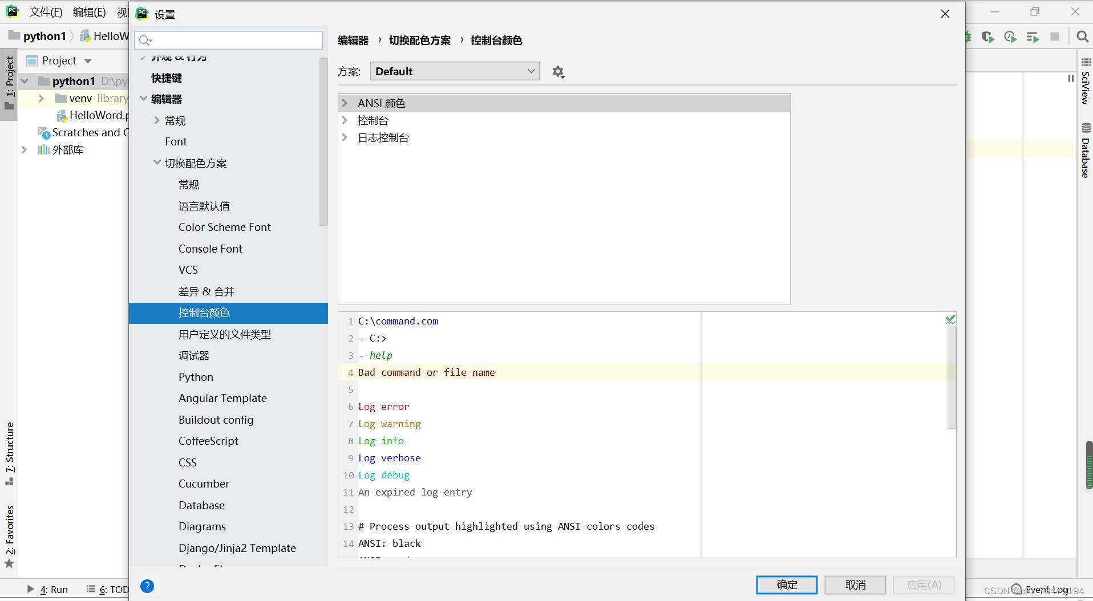
Task: Confirm settings with 确定 button
Action: coord(787,585)
